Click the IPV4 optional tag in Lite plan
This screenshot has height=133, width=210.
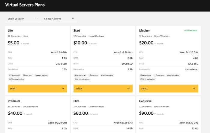click(14, 75)
